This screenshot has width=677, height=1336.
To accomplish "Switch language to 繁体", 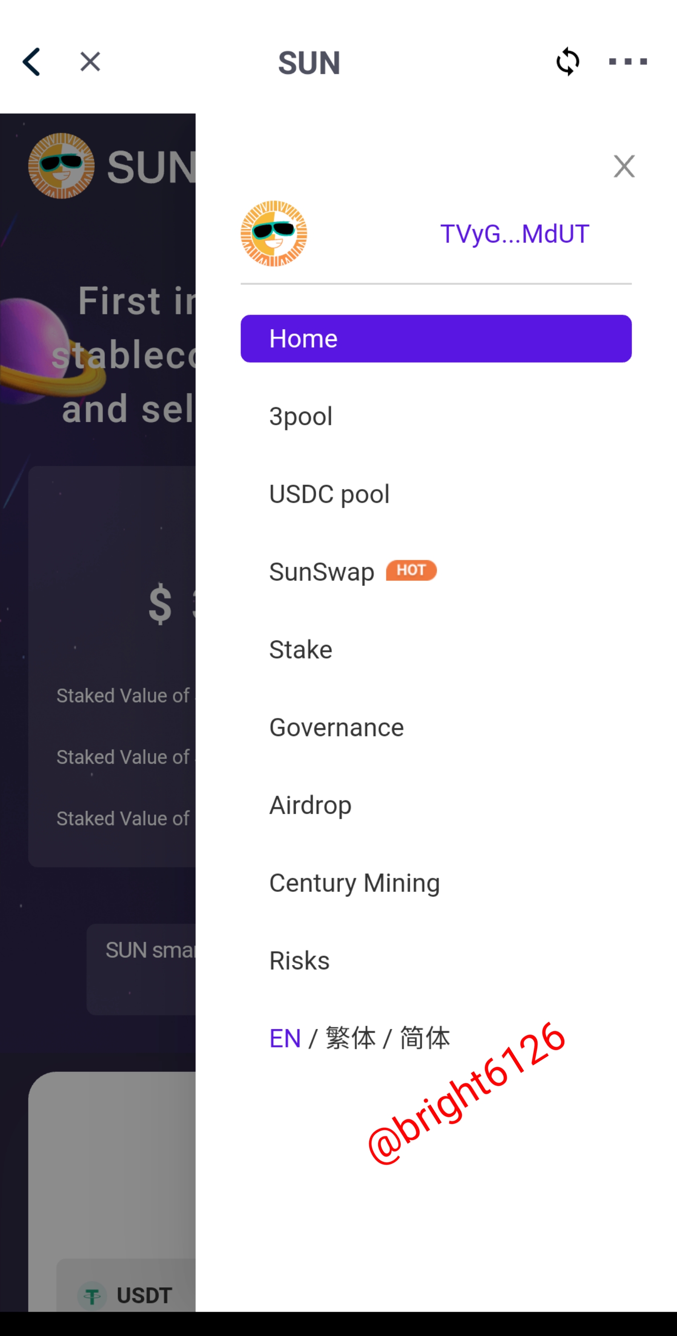I will click(x=351, y=1039).
